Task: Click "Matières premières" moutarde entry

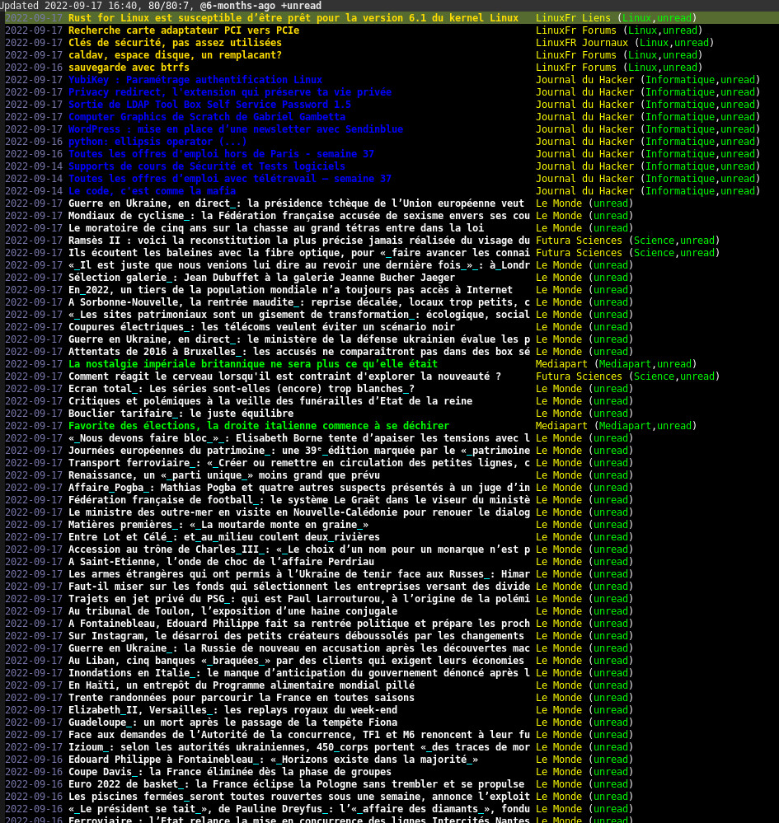Action: coord(218,524)
